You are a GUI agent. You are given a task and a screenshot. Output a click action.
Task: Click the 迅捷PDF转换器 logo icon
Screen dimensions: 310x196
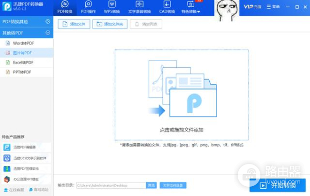click(x=7, y=6)
